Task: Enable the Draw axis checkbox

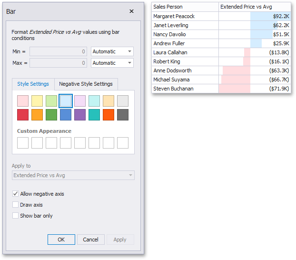Action: point(16,205)
